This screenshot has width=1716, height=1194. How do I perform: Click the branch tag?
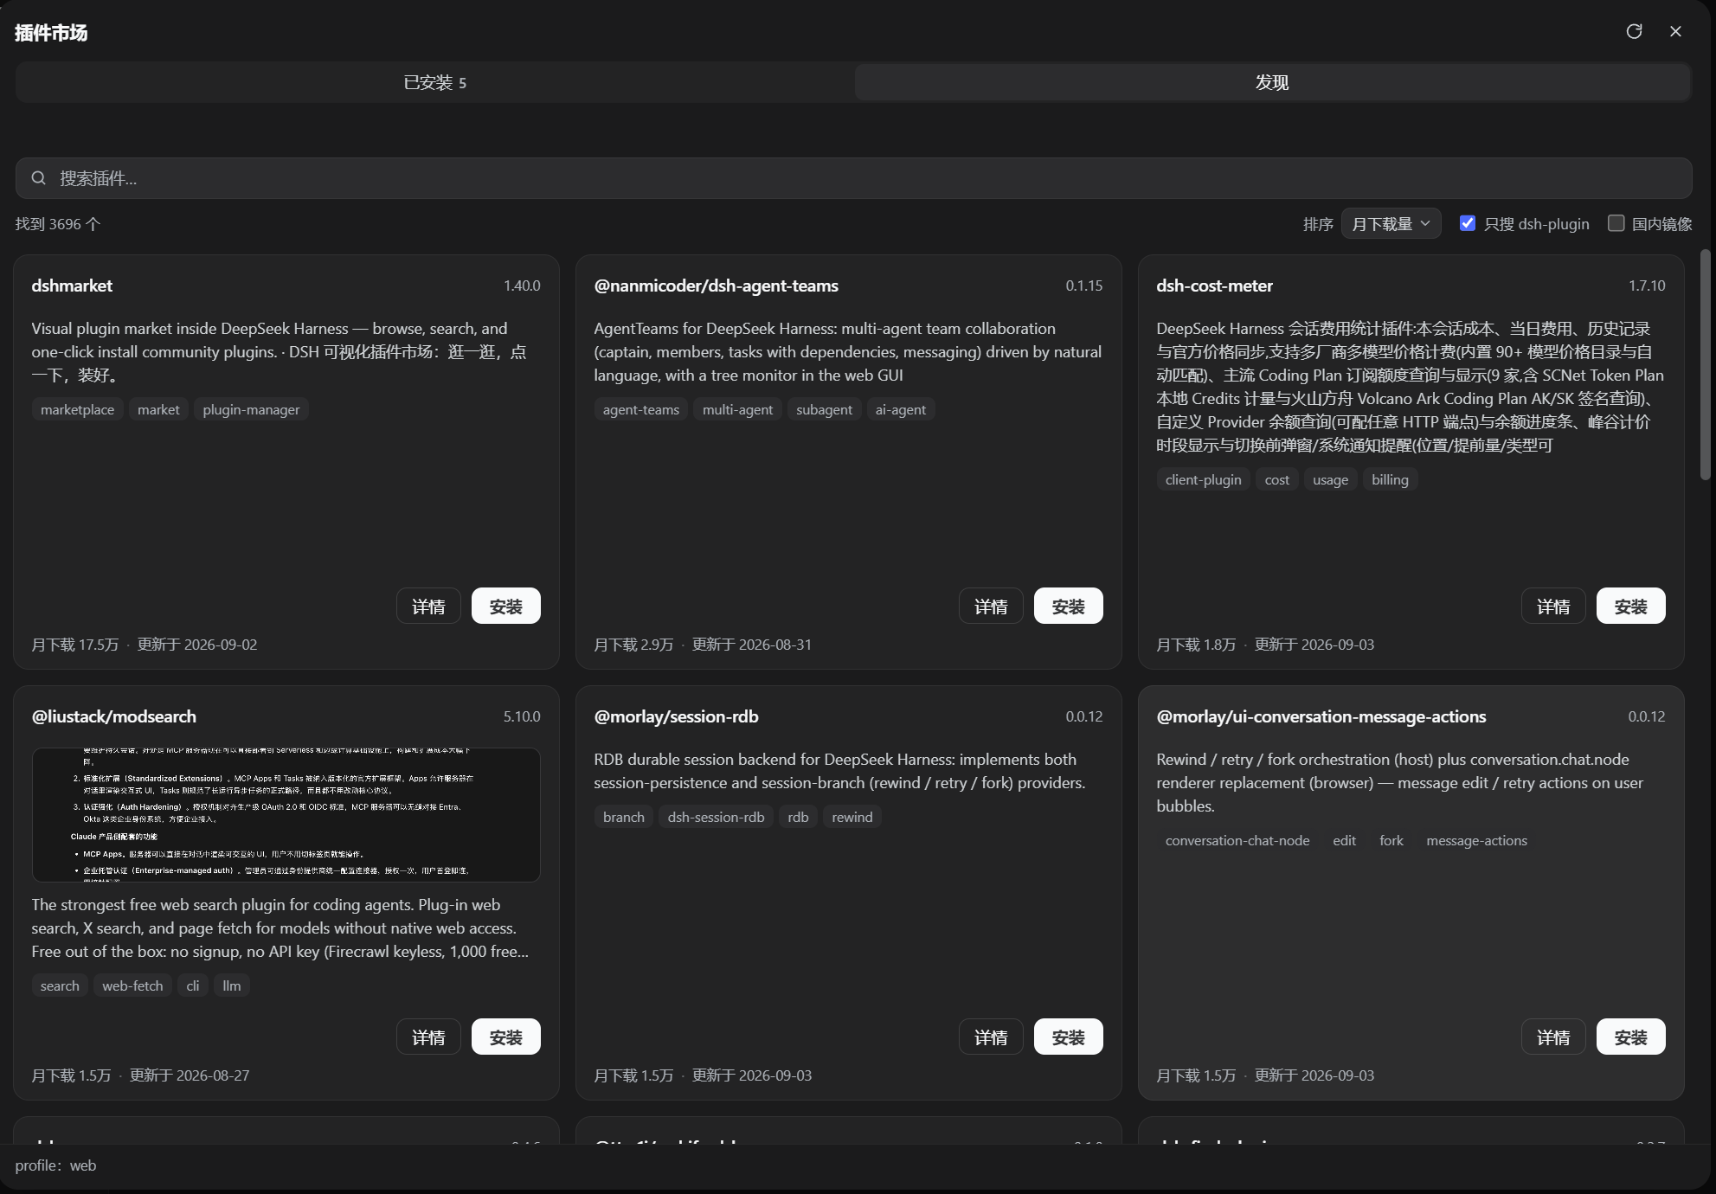624,817
